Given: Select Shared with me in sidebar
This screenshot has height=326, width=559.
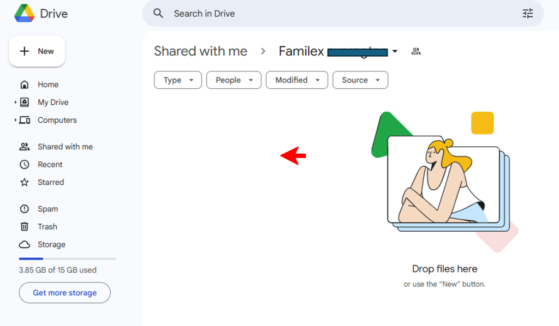Looking at the screenshot, I should pyautogui.click(x=64, y=147).
